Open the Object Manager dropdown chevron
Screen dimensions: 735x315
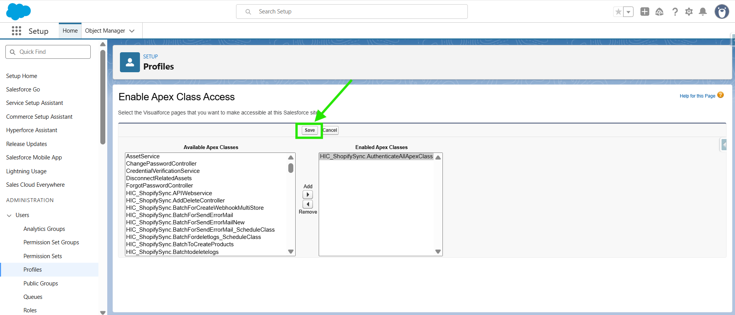click(x=132, y=31)
